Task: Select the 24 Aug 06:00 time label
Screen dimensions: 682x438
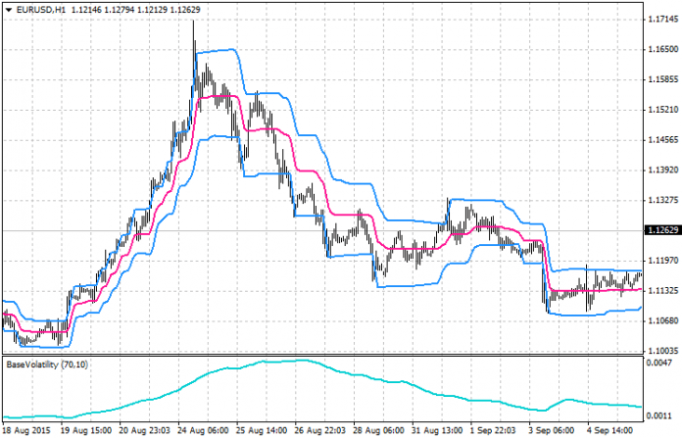Action: (x=202, y=429)
